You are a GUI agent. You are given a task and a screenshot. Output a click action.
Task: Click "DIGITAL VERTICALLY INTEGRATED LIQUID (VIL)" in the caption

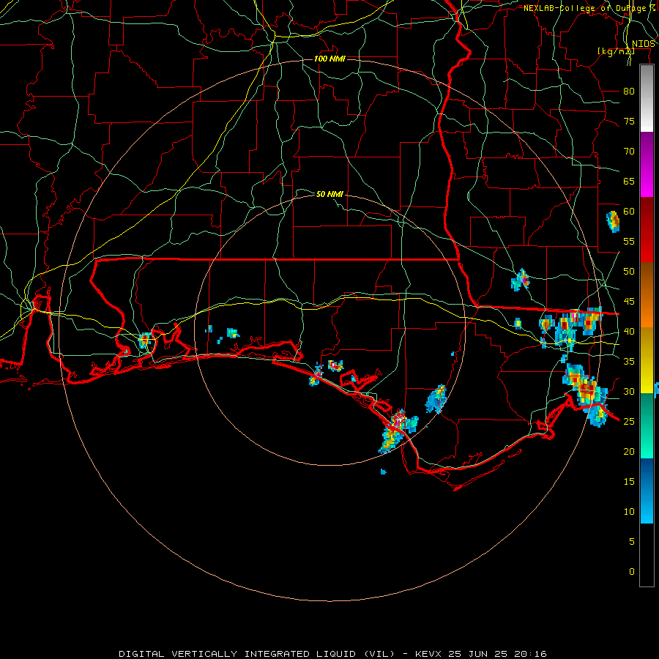(x=257, y=654)
